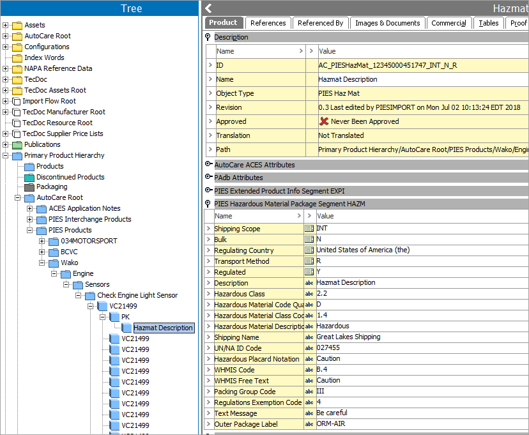Collapse the Wako tree node
The height and width of the screenshot is (435, 529).
point(42,263)
